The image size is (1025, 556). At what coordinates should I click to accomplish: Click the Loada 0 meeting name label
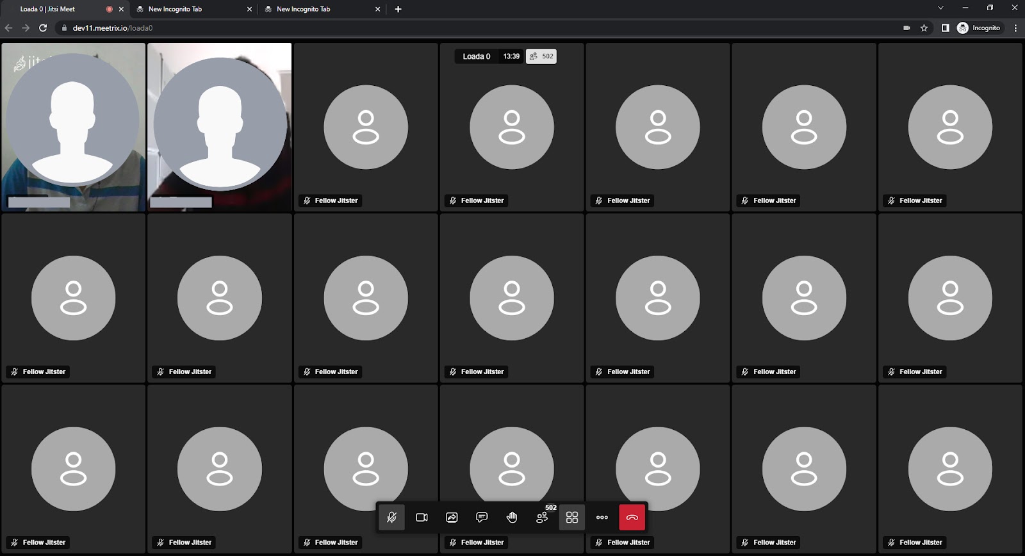tap(476, 56)
